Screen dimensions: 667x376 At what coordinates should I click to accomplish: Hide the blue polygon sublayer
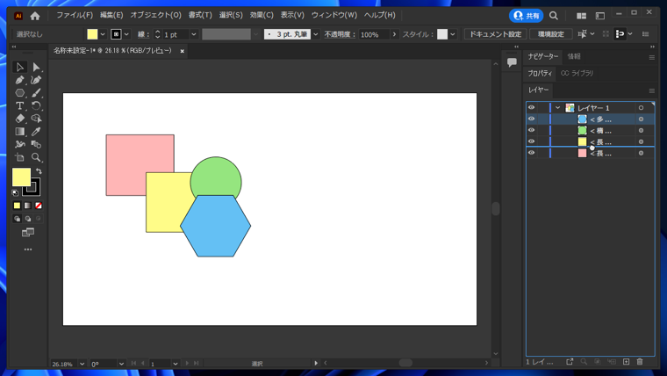pos(531,119)
